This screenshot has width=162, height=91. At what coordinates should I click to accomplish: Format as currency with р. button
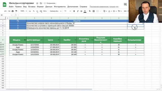[x=30, y=11]
